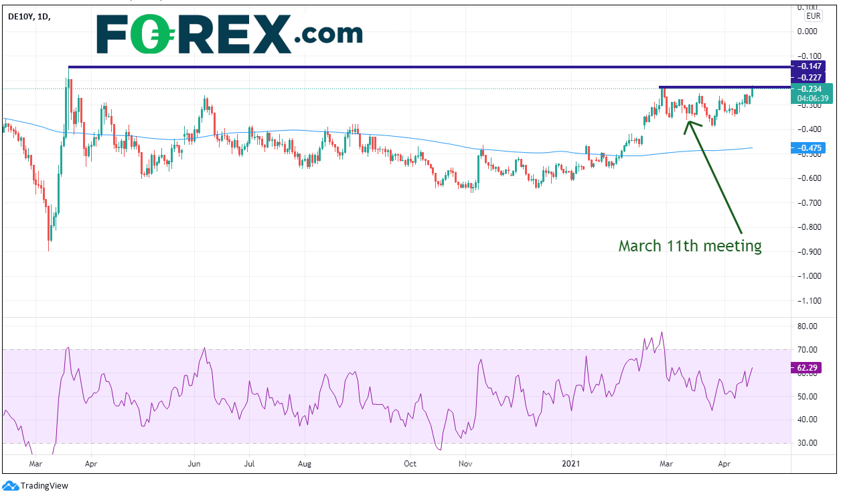Click the green -0.234 current price tag
The height and width of the screenshot is (498, 841).
click(812, 88)
